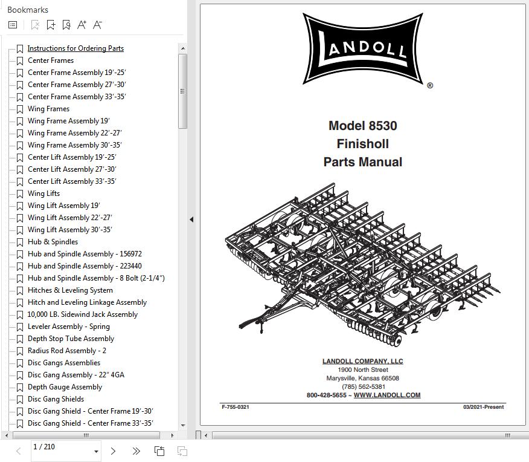Open the bookmark options menu icon
The width and height of the screenshot is (529, 462).
13,25
